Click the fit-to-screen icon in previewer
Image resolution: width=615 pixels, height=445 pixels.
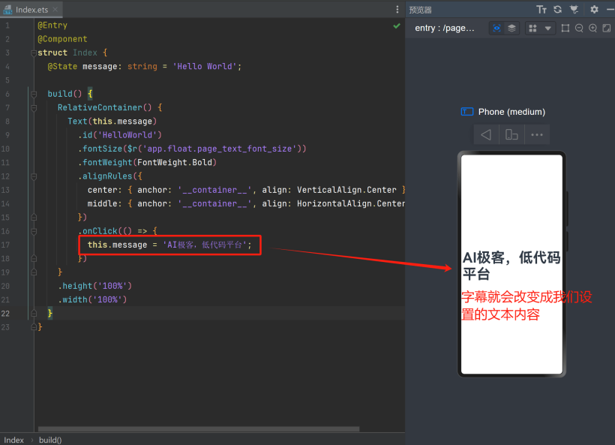(606, 28)
